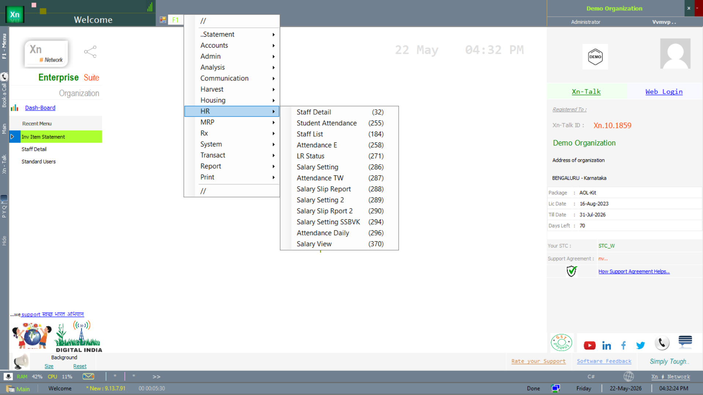Viewport: 703px width, 395px height.
Task: Click the phone call icon
Action: pos(662,343)
